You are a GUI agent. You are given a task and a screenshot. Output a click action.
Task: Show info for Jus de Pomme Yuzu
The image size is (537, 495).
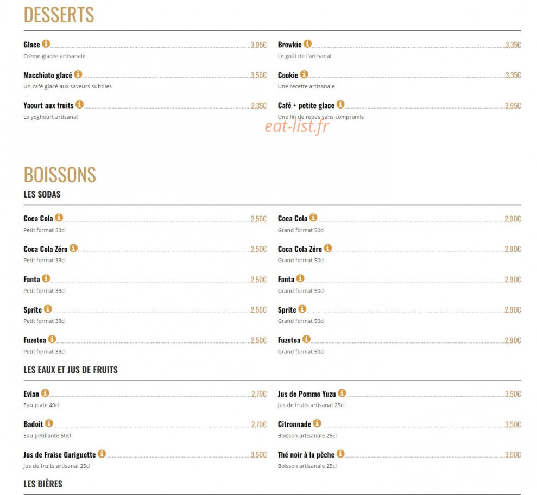[x=342, y=393]
